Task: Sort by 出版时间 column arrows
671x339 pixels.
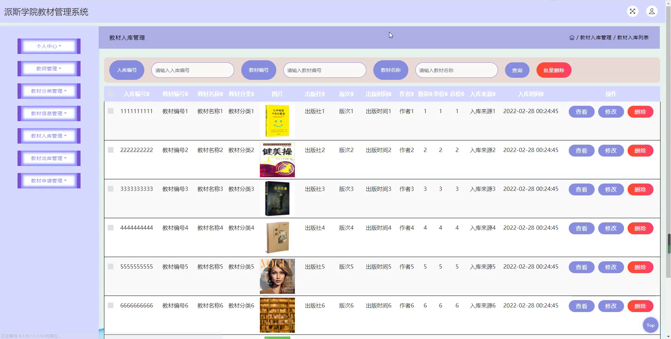Action: point(390,94)
